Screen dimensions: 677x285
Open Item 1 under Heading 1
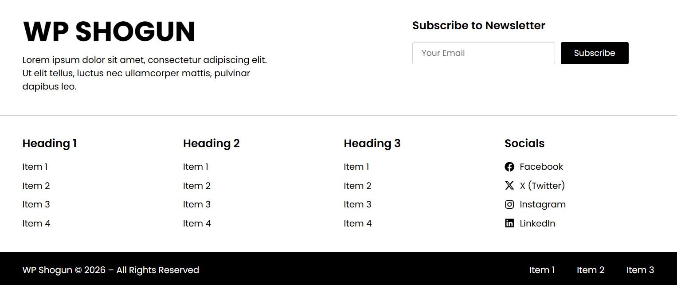click(35, 167)
